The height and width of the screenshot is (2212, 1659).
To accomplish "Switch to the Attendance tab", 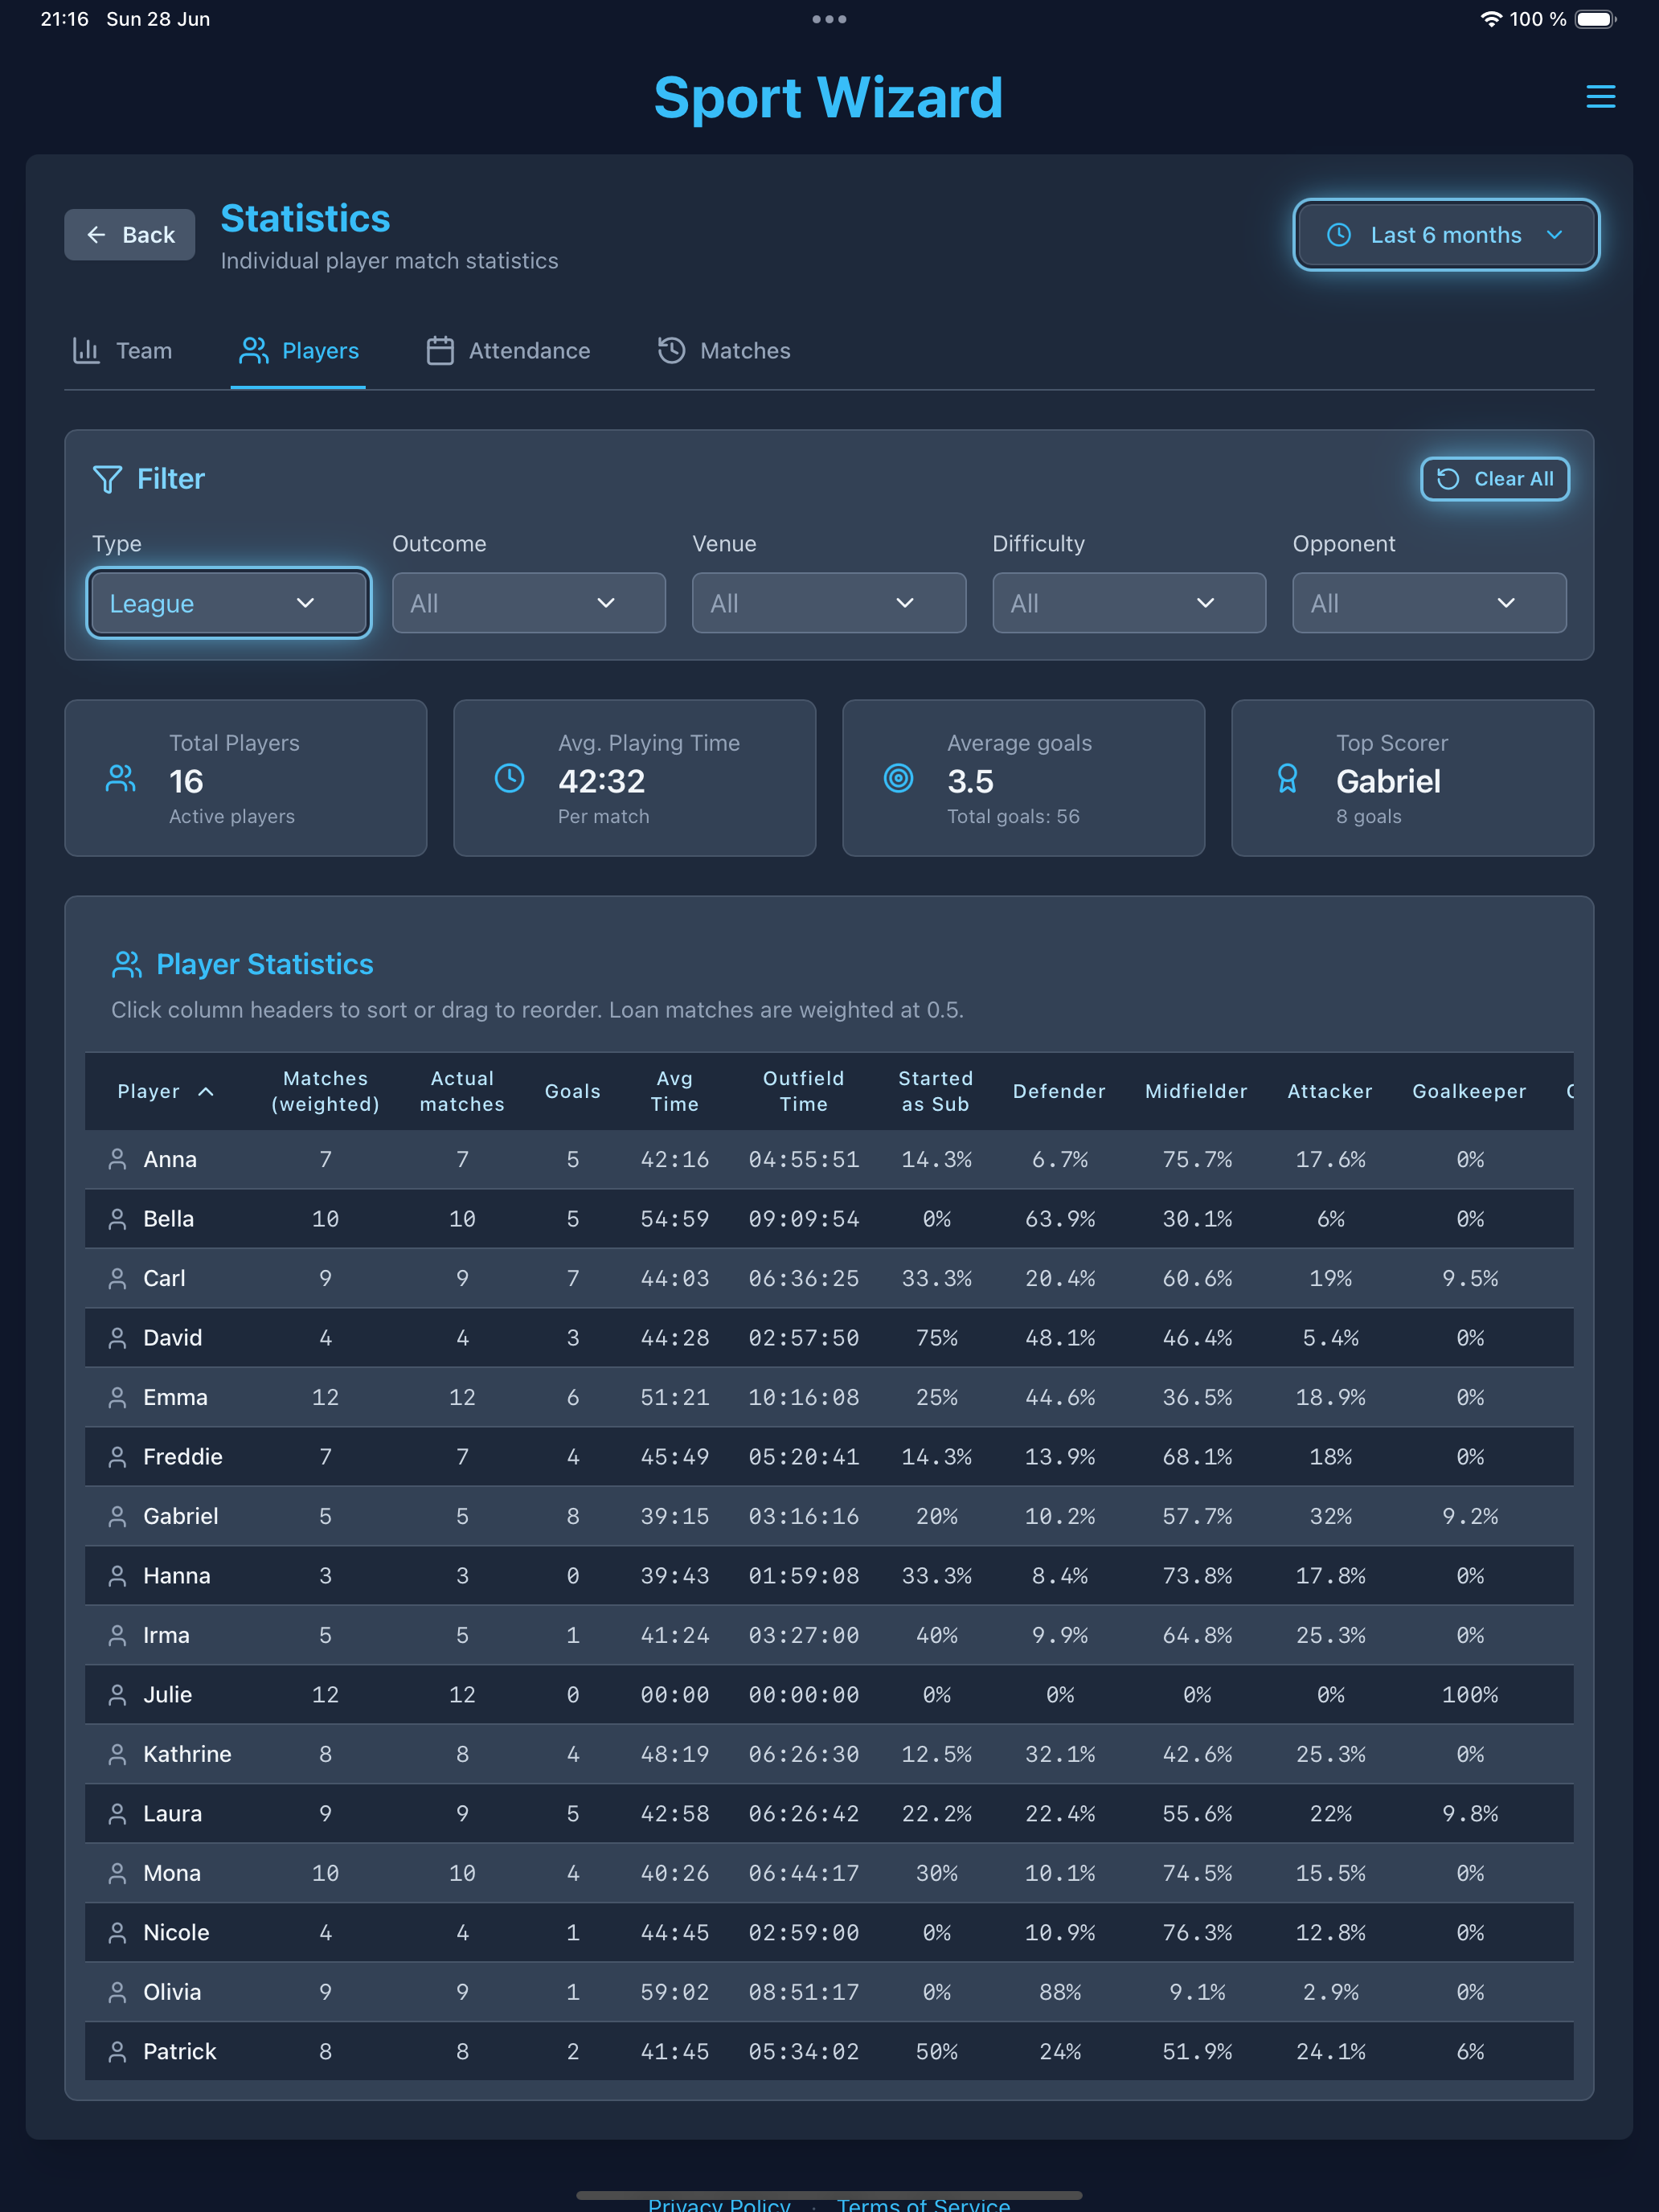I will click(x=508, y=351).
